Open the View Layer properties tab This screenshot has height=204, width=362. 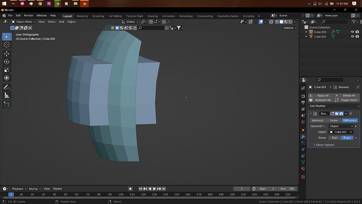click(x=303, y=109)
